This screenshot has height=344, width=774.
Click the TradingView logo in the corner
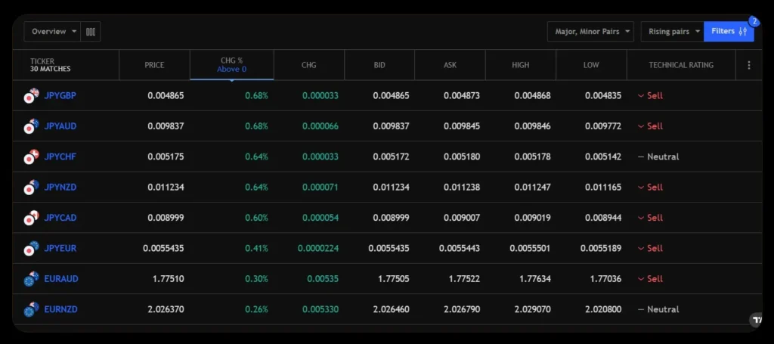coord(756,320)
